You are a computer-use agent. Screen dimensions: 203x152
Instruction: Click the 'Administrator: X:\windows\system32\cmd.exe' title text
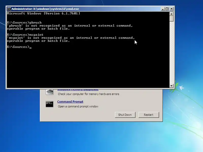pos(45,9)
